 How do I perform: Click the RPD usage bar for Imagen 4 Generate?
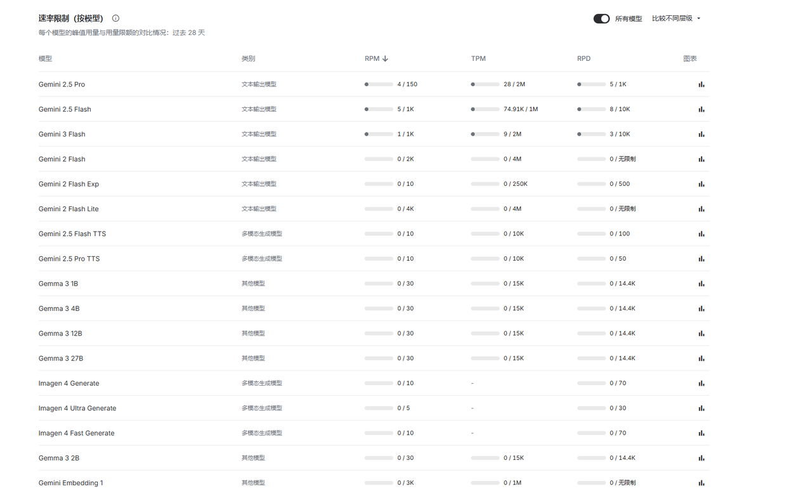591,383
